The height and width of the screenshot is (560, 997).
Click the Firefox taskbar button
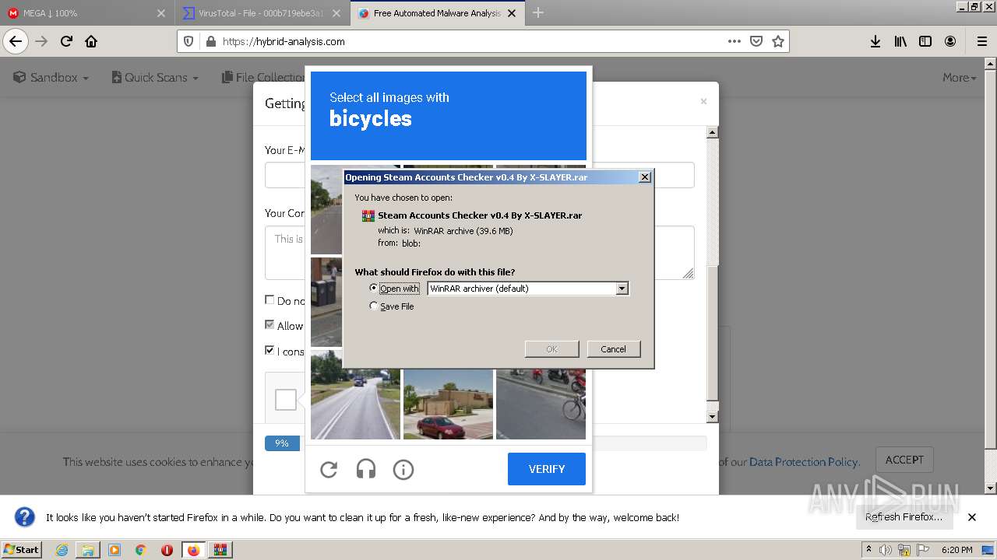(x=193, y=550)
